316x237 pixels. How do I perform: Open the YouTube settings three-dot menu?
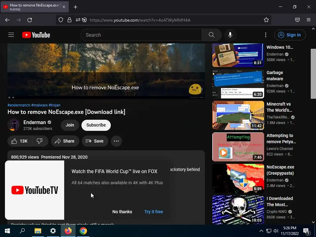coord(265,35)
